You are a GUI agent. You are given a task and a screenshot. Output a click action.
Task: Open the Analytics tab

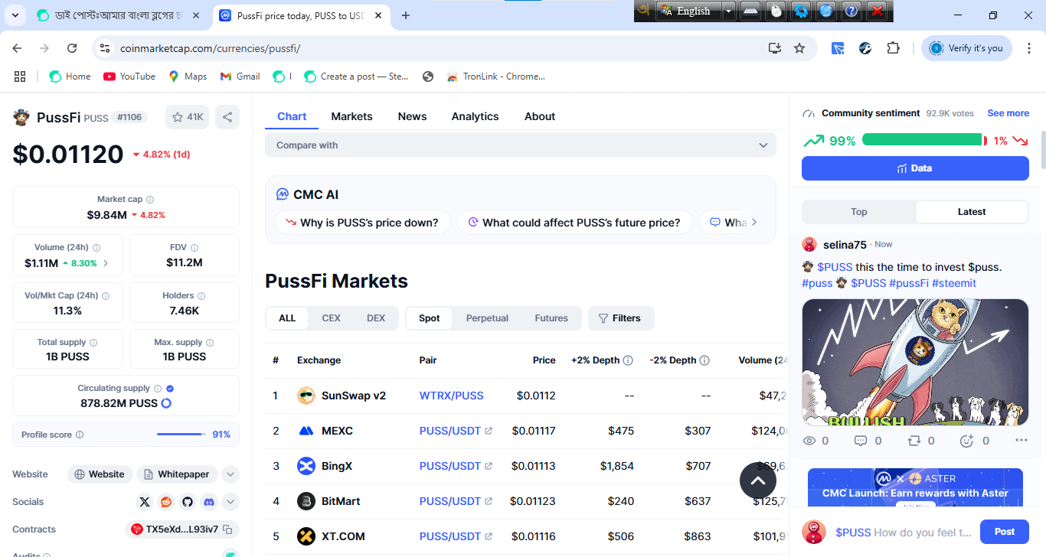[x=475, y=116]
